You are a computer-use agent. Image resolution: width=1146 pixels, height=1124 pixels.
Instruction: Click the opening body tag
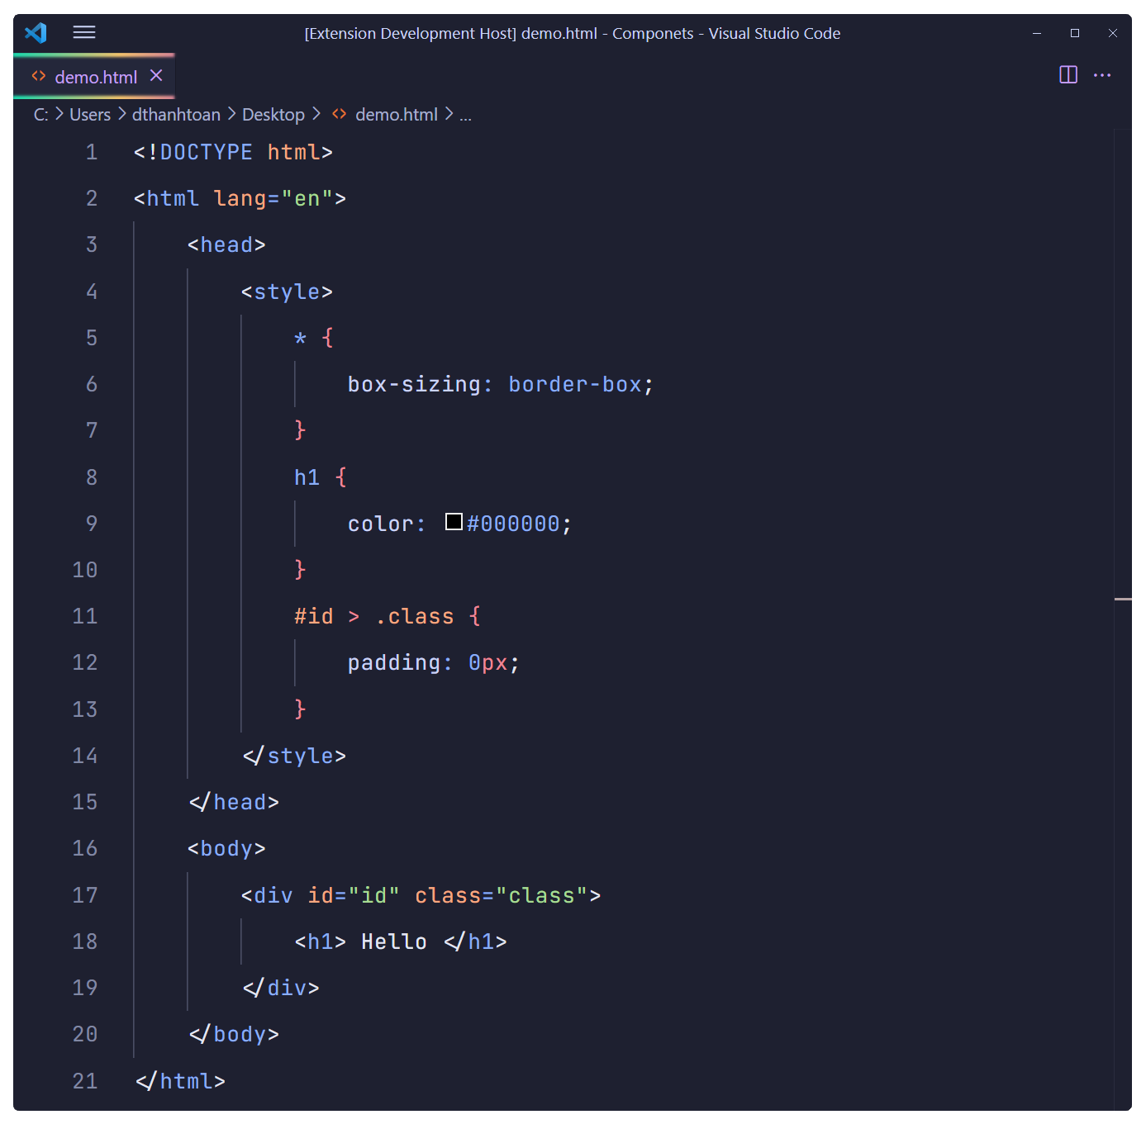[226, 849]
